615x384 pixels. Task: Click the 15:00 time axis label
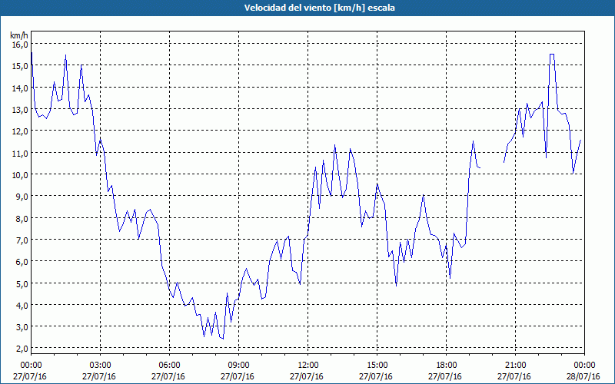(x=377, y=366)
